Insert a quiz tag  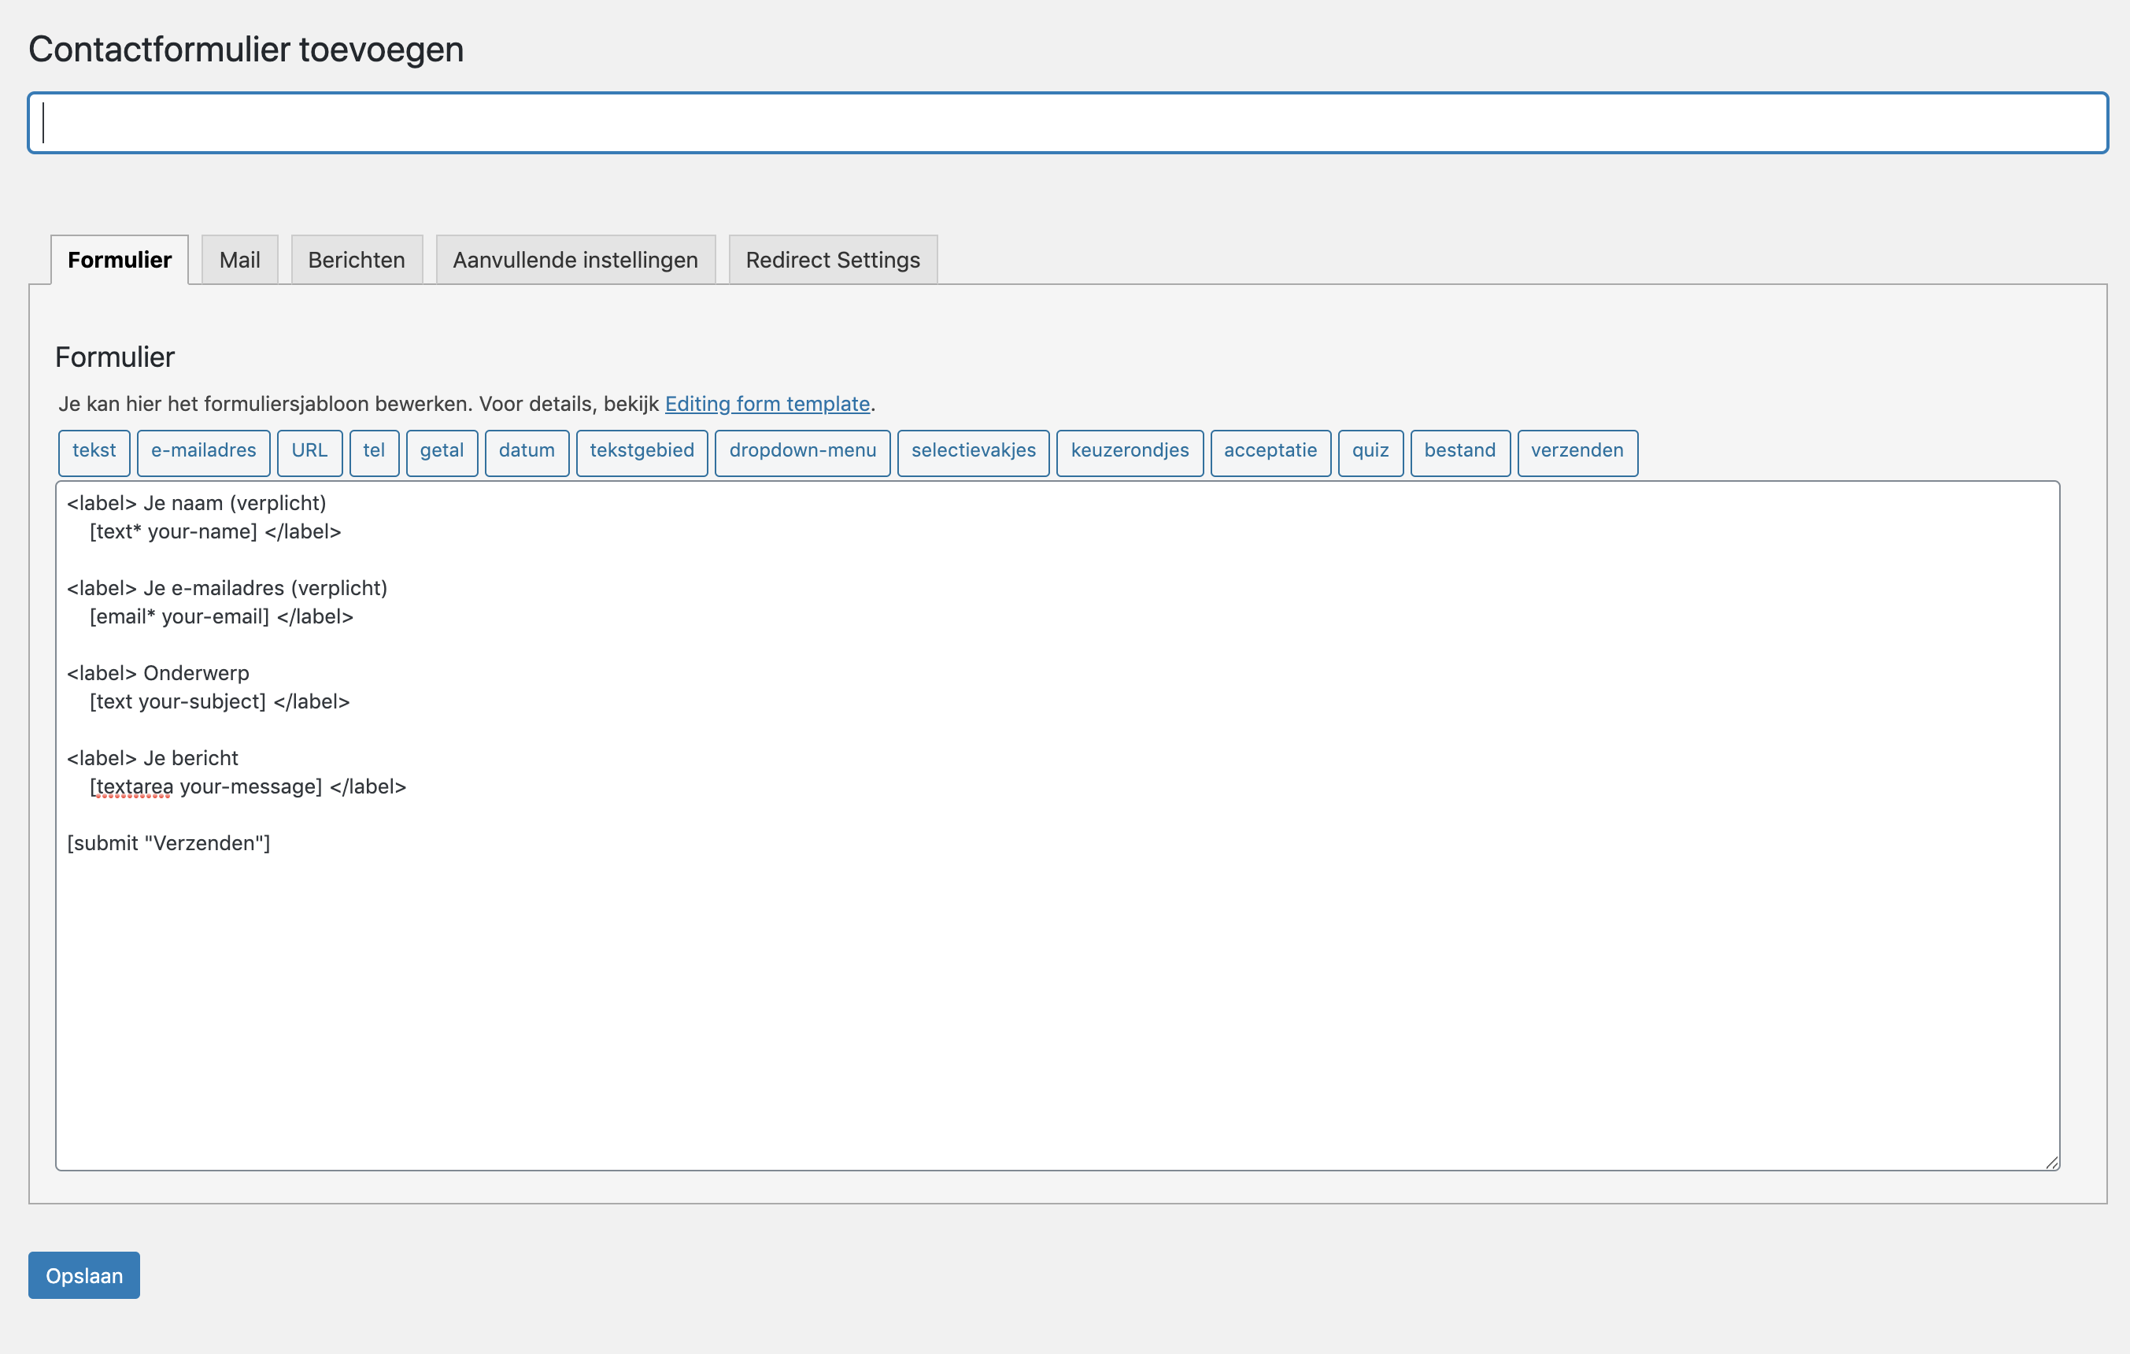pos(1371,451)
